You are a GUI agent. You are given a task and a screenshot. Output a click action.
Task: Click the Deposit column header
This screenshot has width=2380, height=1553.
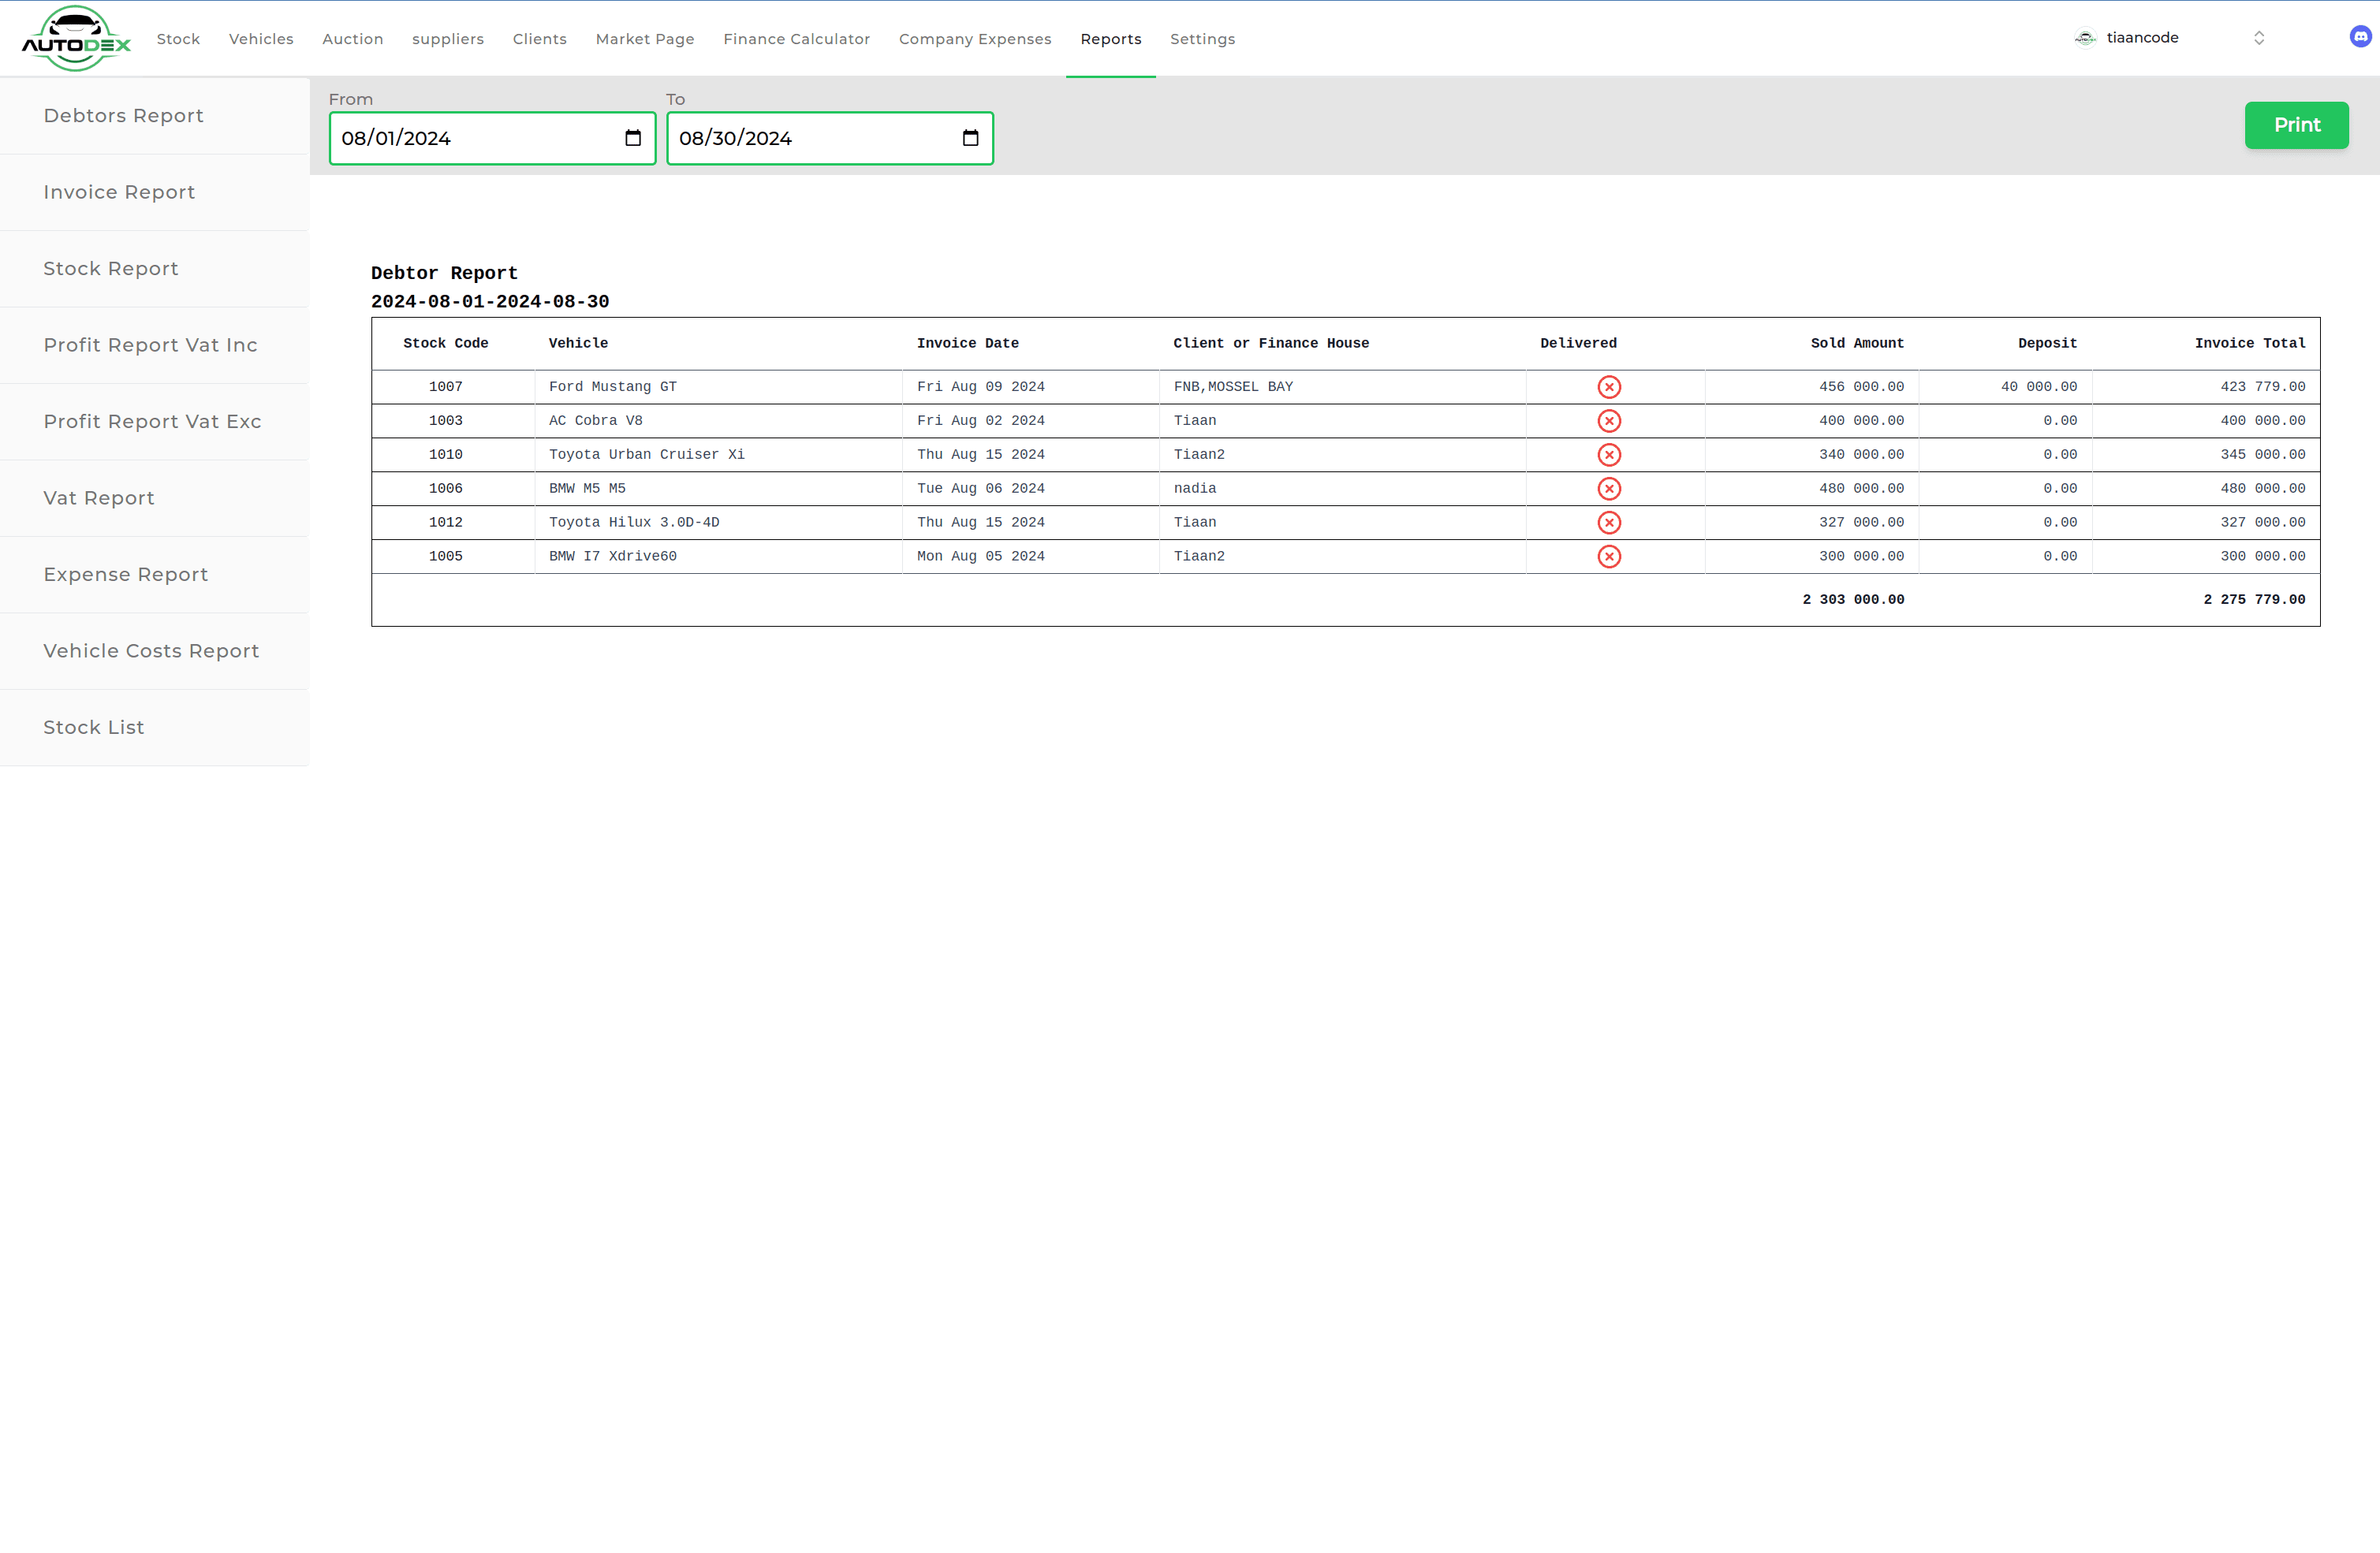click(x=2047, y=343)
